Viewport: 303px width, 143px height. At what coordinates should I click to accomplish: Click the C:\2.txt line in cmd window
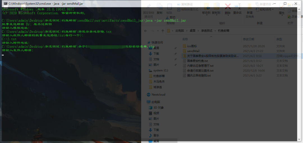click(9, 39)
